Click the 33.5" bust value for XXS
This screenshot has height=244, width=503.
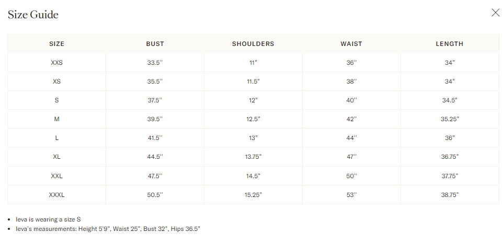pyautogui.click(x=155, y=63)
